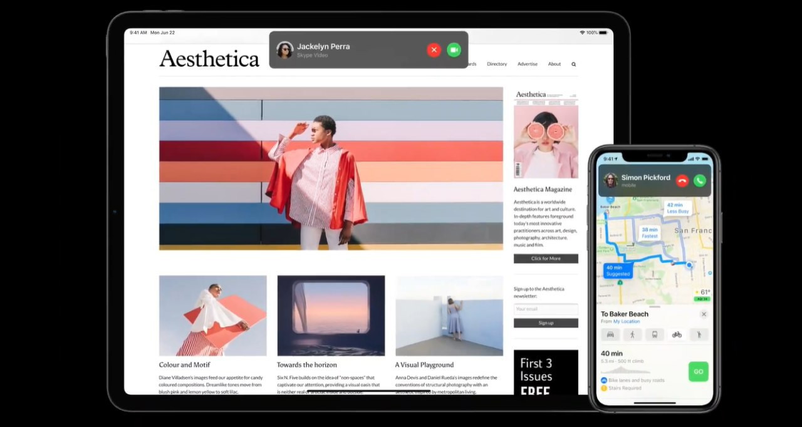Answer Simon Pickford's call on iPhone
The height and width of the screenshot is (427, 802).
point(700,181)
